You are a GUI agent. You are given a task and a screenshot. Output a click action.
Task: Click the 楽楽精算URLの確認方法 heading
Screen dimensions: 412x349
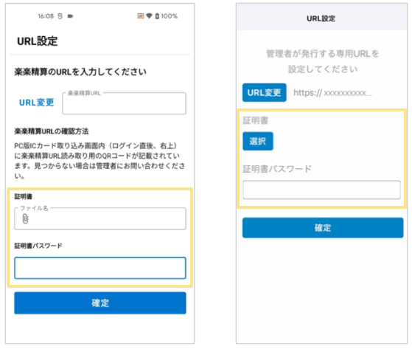tap(52, 131)
